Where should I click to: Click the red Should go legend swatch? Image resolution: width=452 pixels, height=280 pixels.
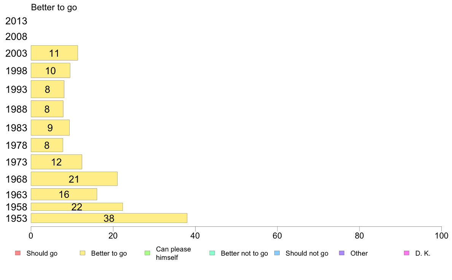point(18,253)
